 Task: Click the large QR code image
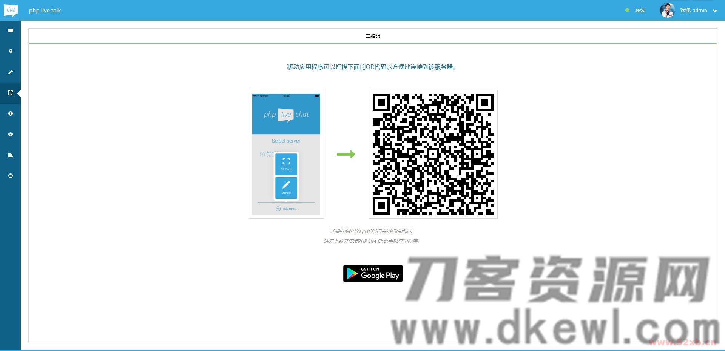433,154
